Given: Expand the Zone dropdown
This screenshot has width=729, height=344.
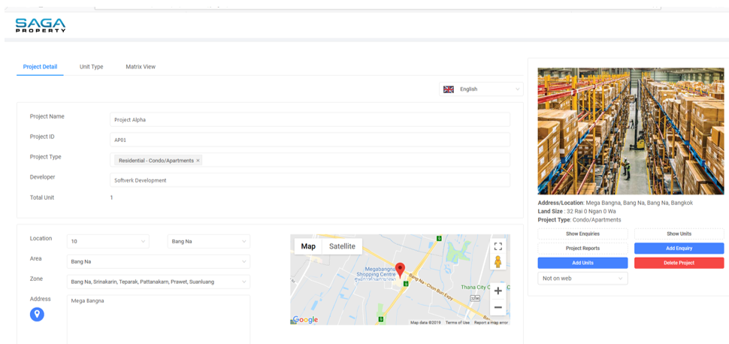Looking at the screenshot, I should pyautogui.click(x=159, y=282).
